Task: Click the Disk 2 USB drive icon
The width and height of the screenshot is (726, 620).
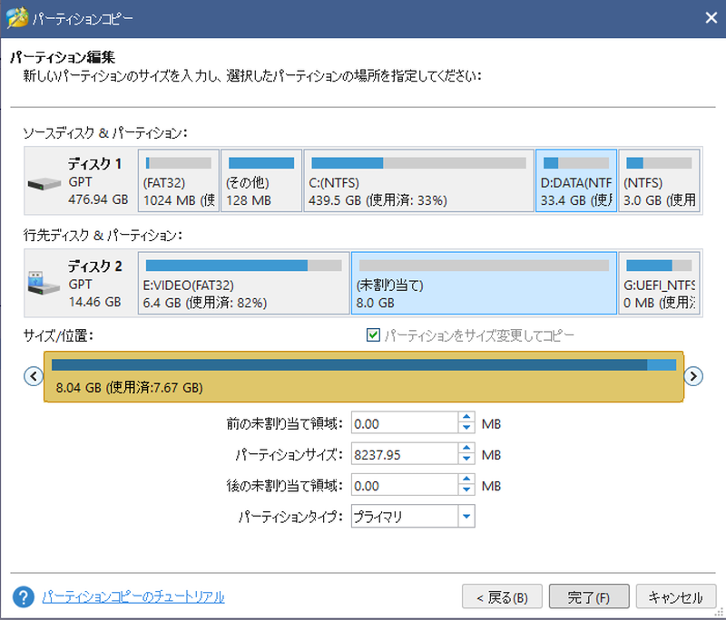Action: tap(44, 283)
